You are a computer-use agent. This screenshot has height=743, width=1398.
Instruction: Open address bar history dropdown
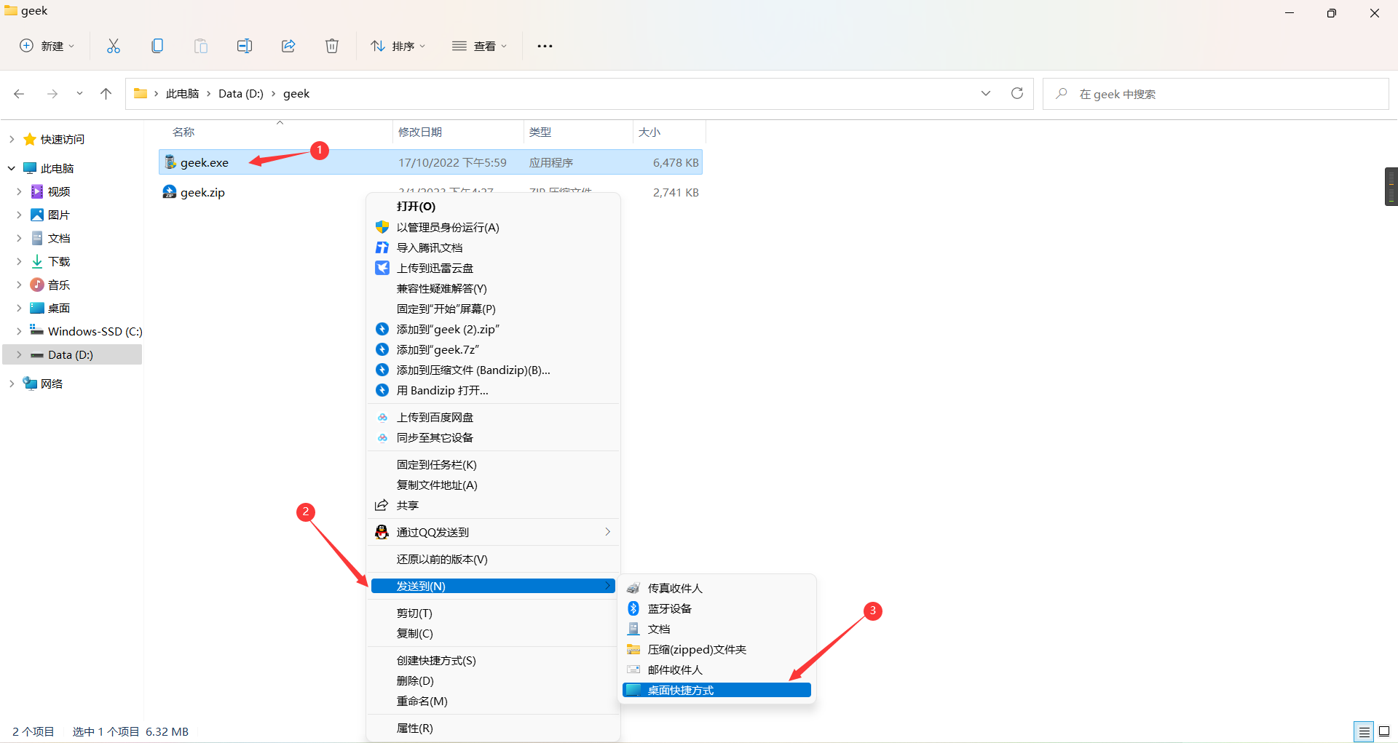point(986,93)
